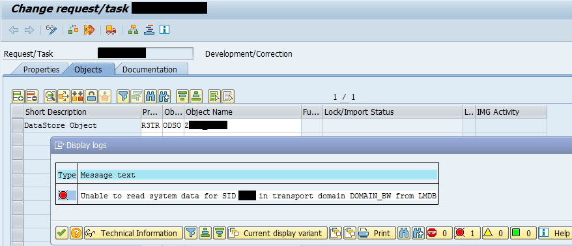Image resolution: width=572 pixels, height=246 pixels.
Task: Click the orange question mark help button
Action: 76,233
